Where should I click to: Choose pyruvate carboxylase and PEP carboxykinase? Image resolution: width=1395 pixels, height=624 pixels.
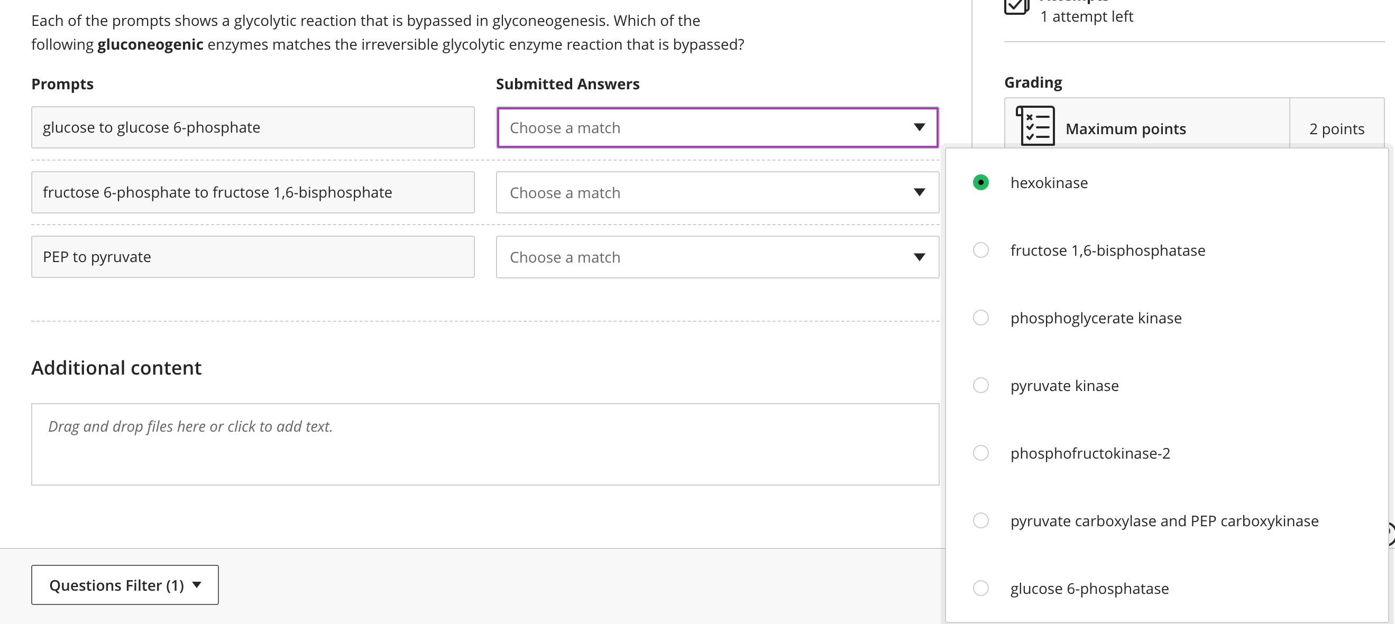981,520
